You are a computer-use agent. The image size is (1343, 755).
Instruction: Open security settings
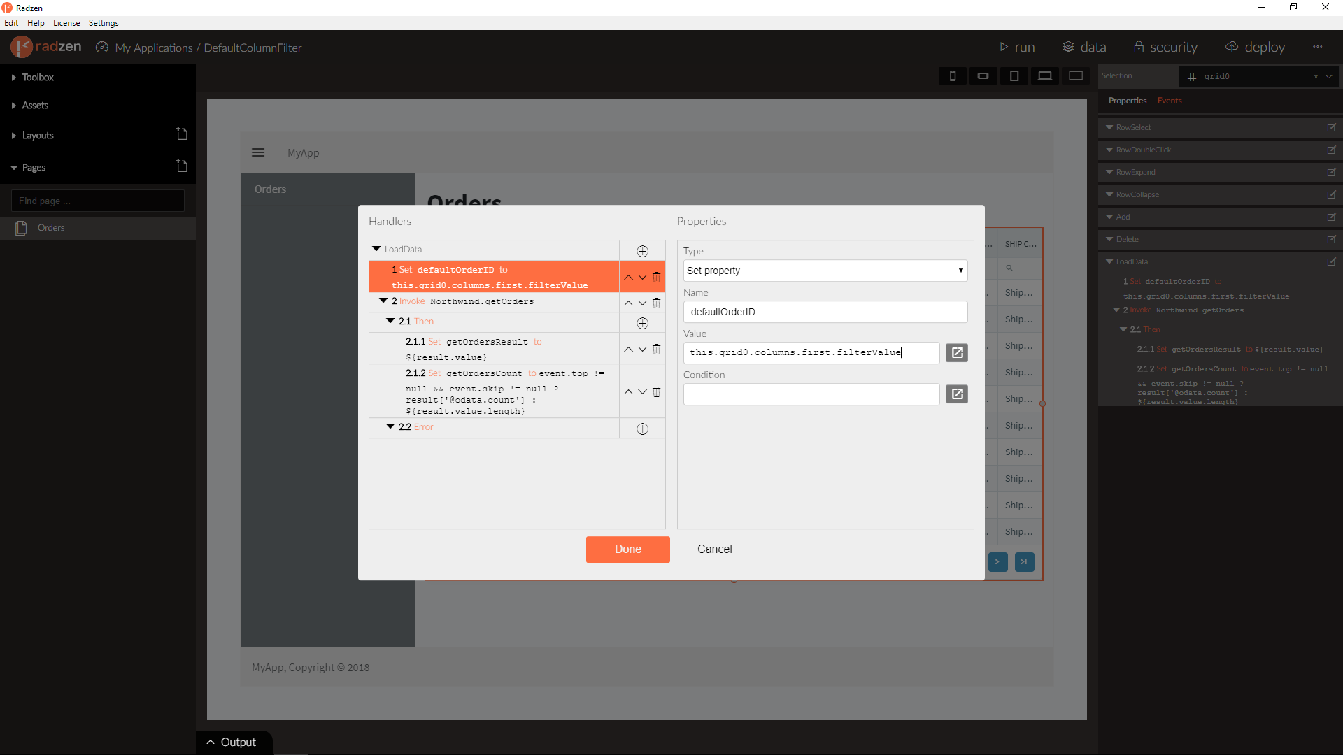point(1165,47)
